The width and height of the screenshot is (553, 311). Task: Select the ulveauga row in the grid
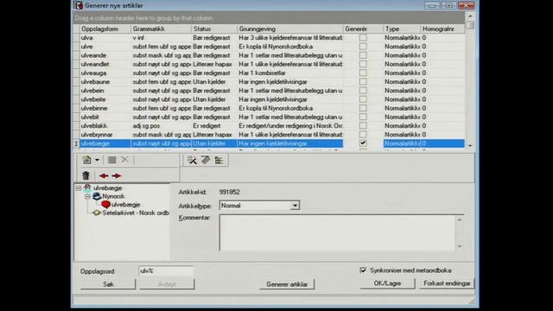coord(269,73)
